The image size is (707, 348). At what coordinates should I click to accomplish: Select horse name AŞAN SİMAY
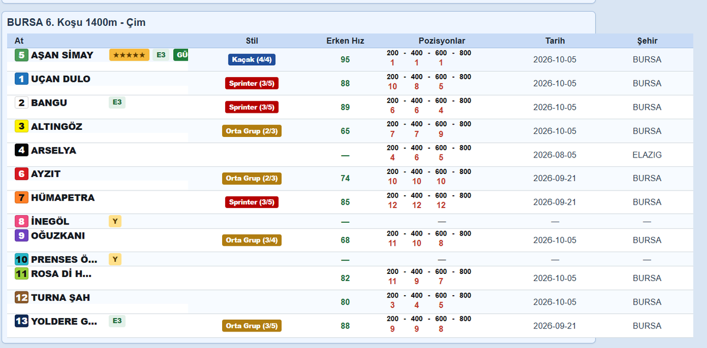62,55
